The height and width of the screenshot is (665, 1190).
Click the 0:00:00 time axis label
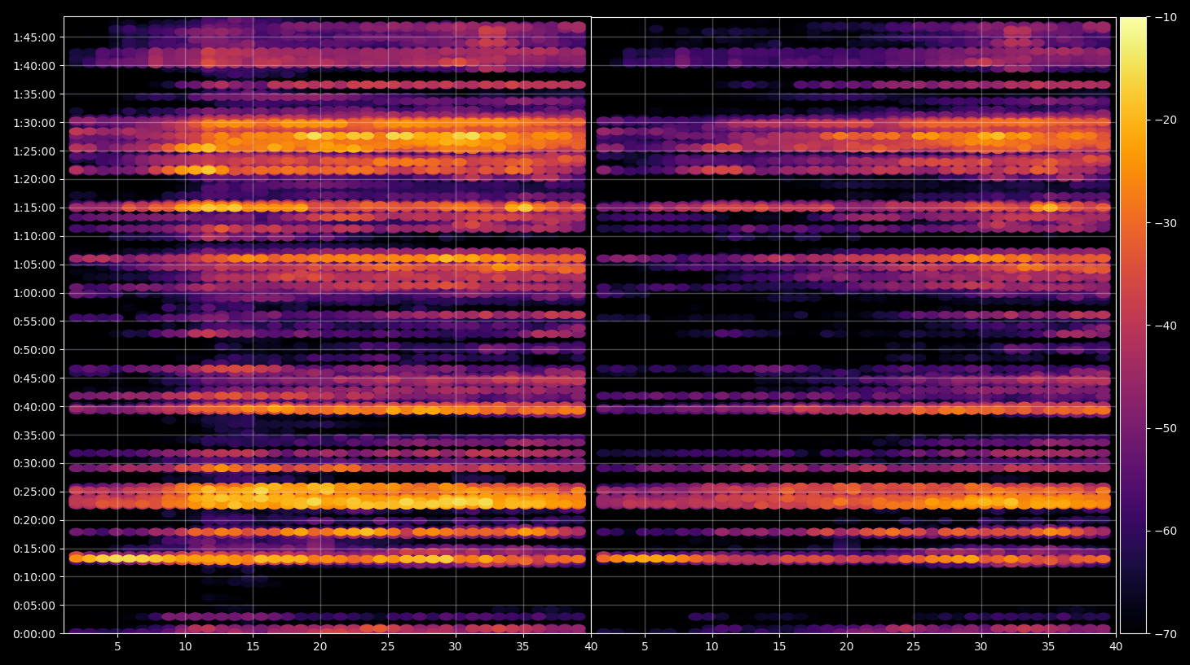34,634
